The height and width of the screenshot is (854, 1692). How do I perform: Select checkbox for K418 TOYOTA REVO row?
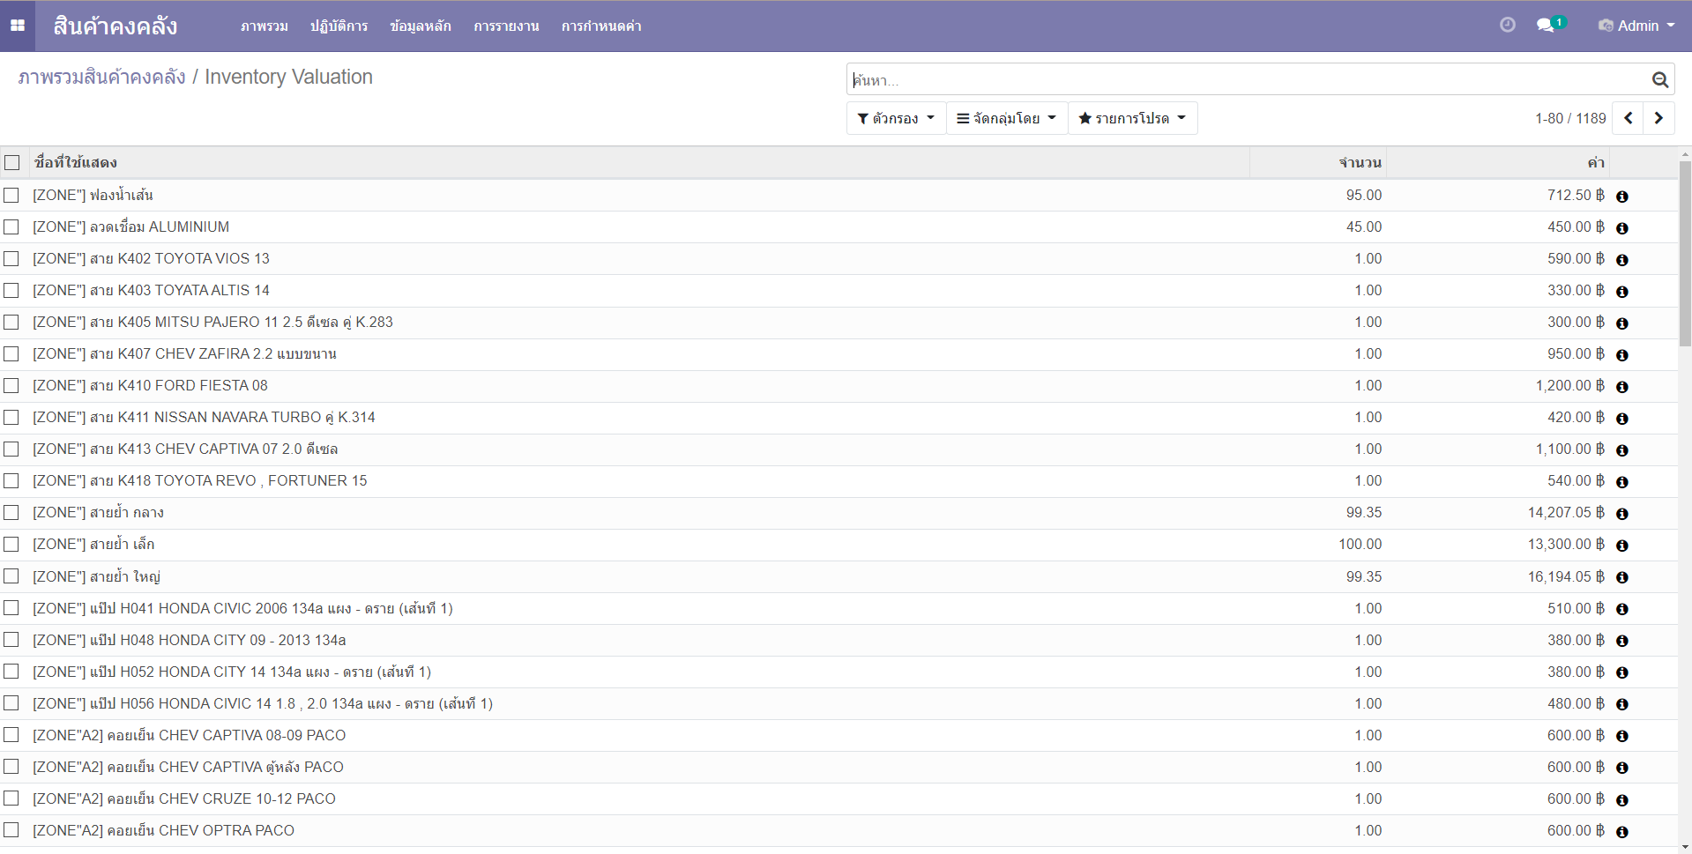pyautogui.click(x=11, y=480)
